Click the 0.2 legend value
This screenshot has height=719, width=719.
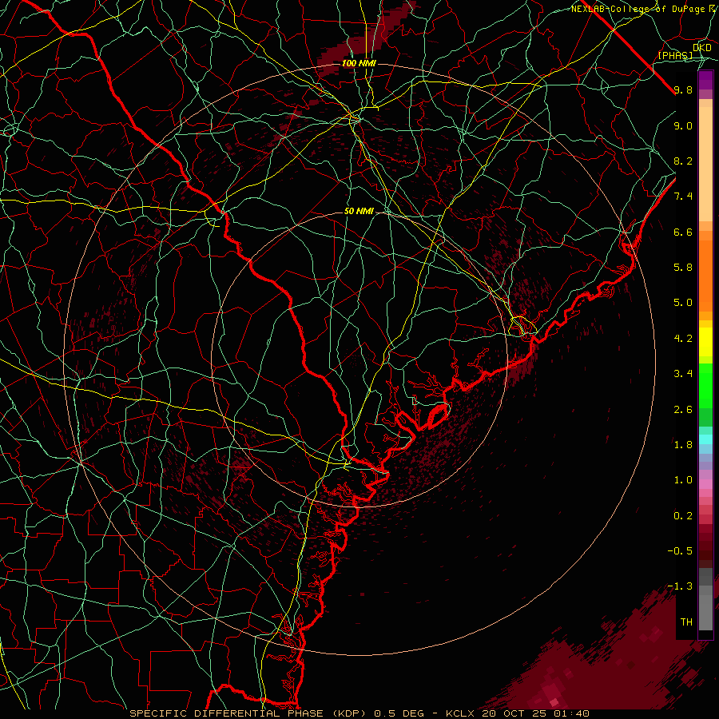[683, 516]
